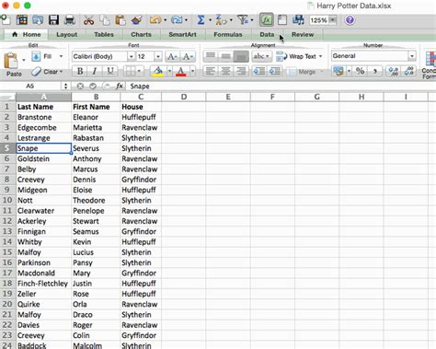The width and height of the screenshot is (436, 349).
Task: Click the Name Box showing A5
Action: (29, 87)
